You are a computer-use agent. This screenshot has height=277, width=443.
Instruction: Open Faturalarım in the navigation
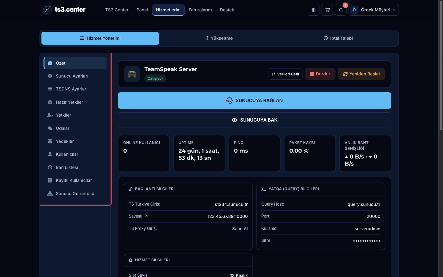click(x=200, y=10)
